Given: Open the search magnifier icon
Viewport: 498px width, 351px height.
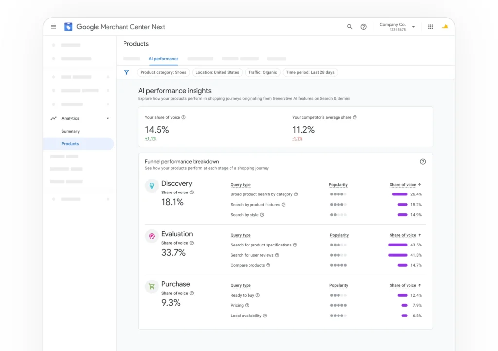Looking at the screenshot, I should [x=349, y=27].
